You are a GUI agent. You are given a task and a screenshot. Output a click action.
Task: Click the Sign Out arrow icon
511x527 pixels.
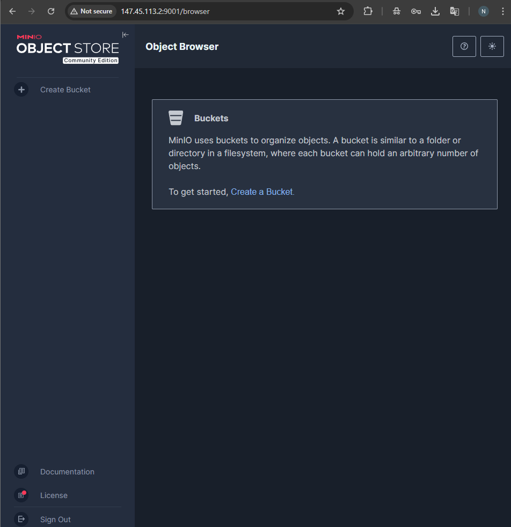[21, 519]
